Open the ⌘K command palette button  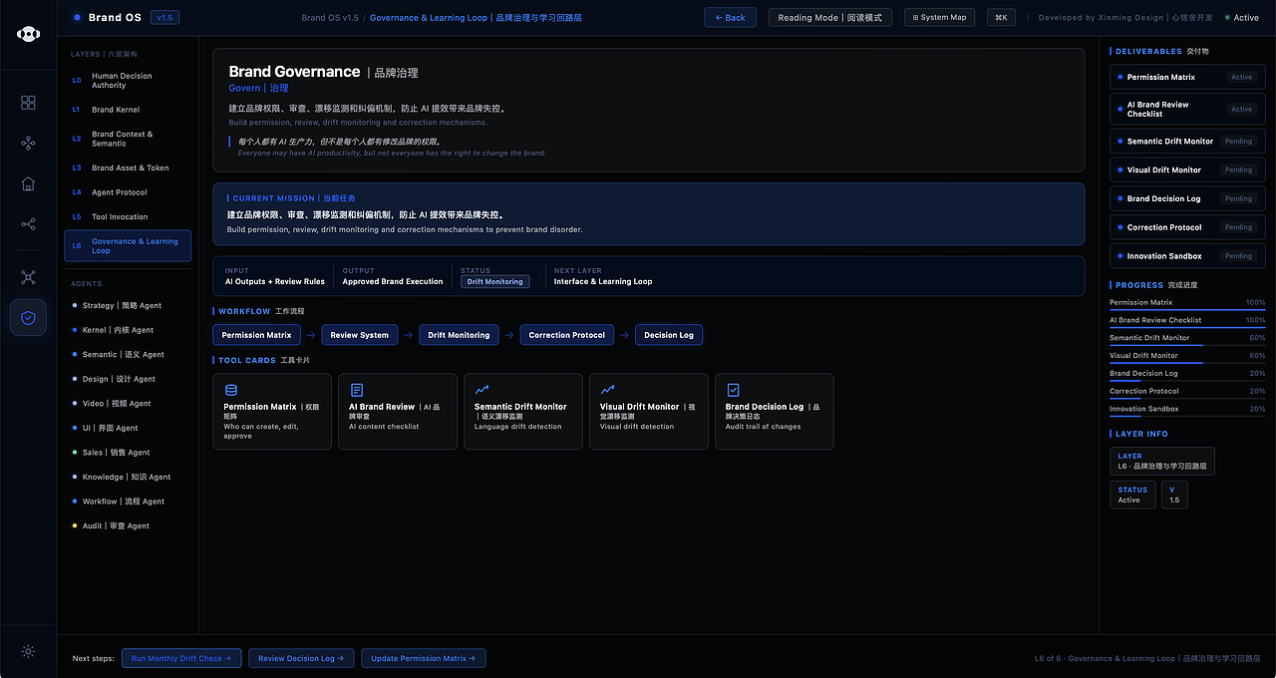pos(1001,18)
